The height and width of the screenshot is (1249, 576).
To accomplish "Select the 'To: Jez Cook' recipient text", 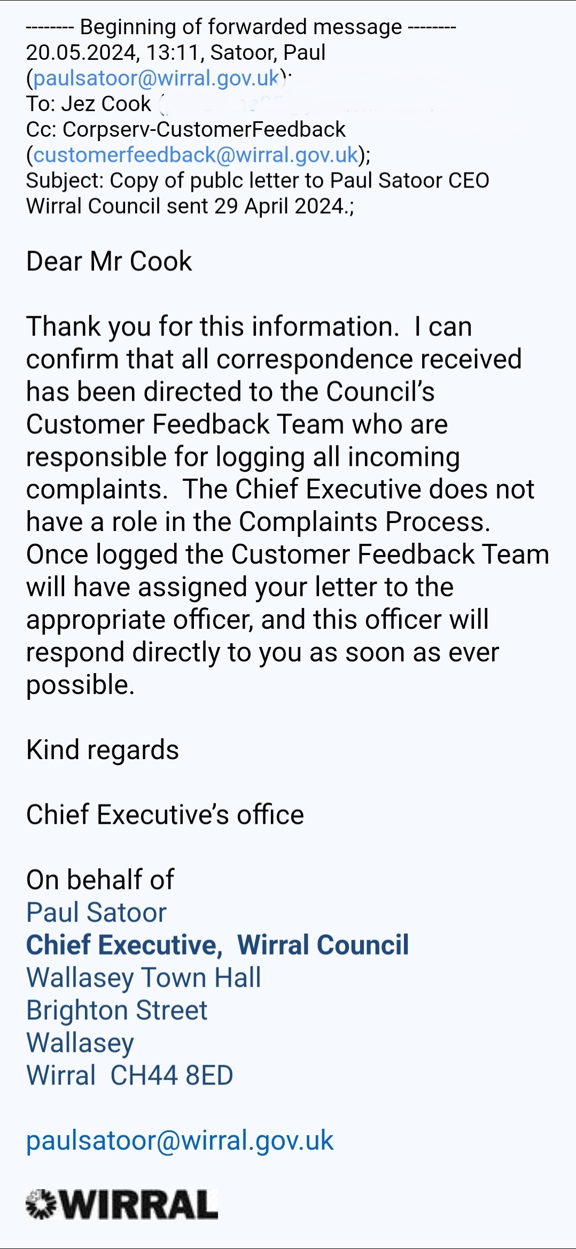I will click(89, 104).
